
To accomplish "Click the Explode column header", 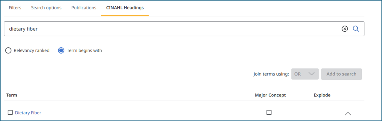I will coord(322,95).
